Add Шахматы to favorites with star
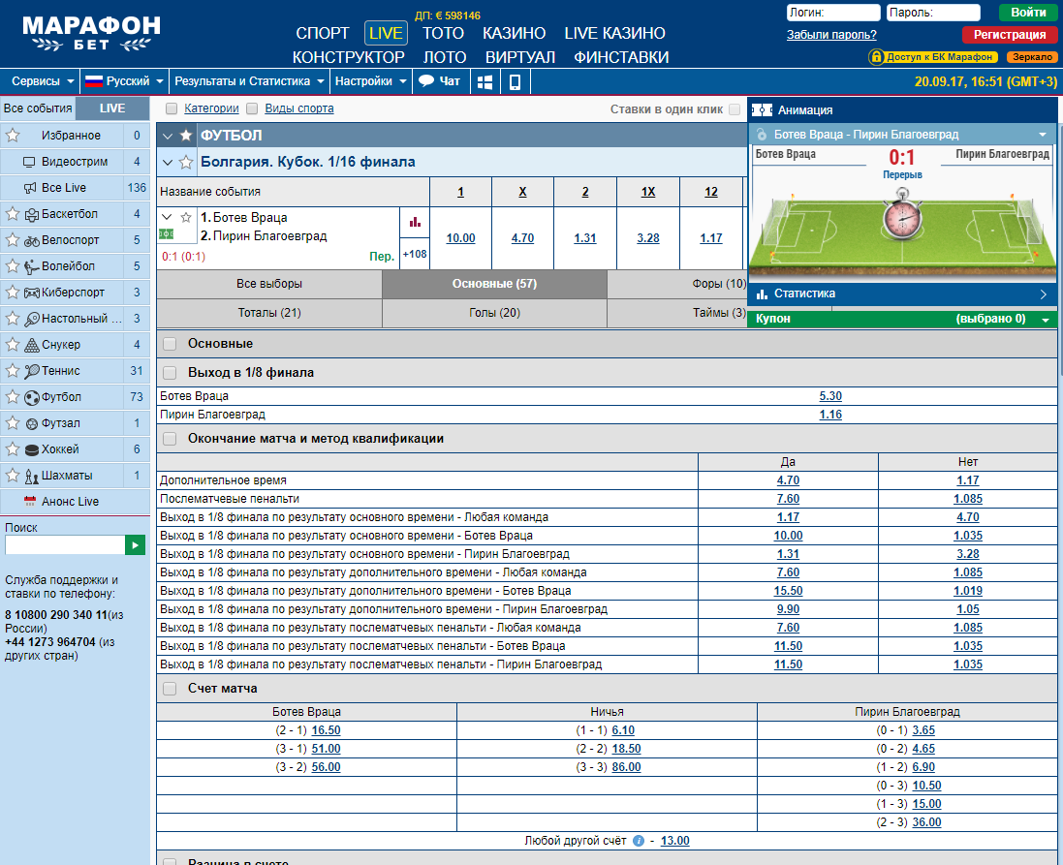Screen dimensions: 1063x865 pos(13,476)
